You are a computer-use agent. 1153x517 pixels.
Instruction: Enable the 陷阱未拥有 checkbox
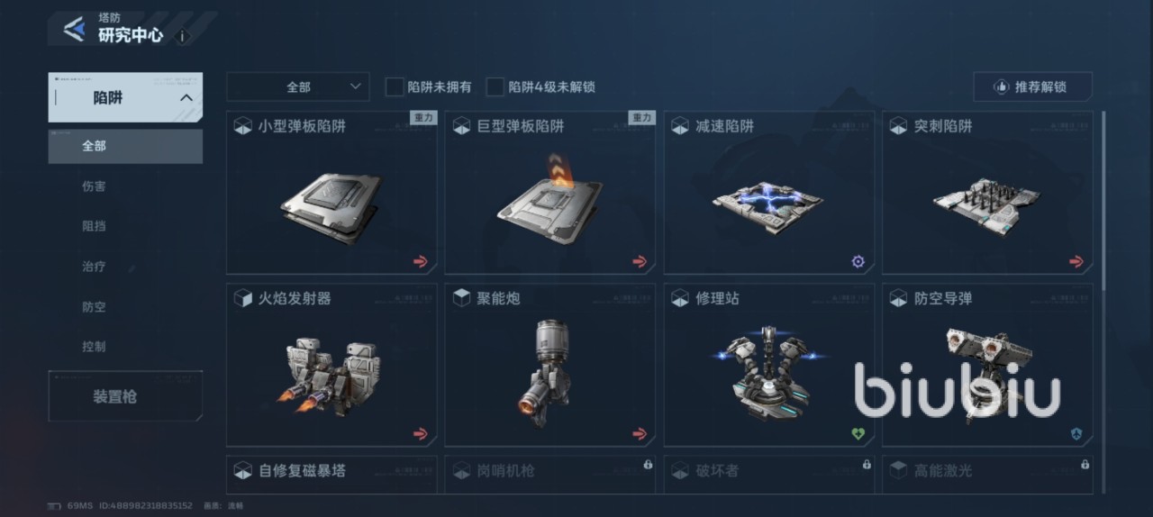pos(394,86)
